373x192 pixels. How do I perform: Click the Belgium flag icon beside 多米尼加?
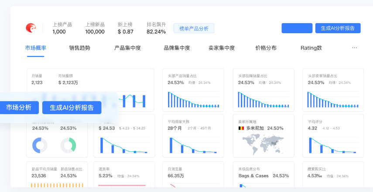pyautogui.click(x=241, y=128)
